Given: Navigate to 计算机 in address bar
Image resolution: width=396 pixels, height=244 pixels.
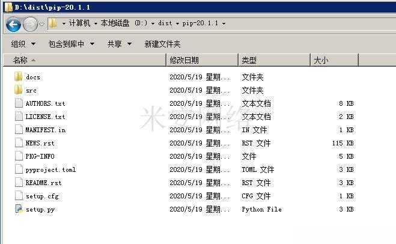Looking at the screenshot, I should 79,23.
